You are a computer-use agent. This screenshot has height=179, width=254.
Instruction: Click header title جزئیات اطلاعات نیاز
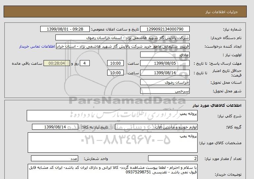pos(221,12)
